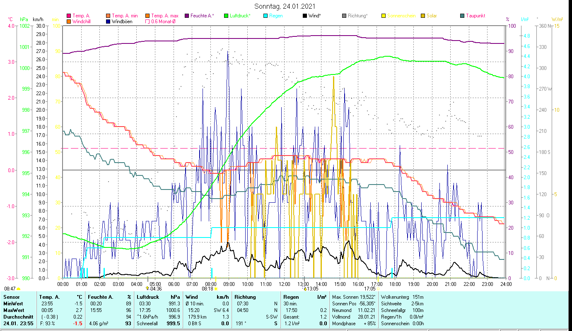Select the gray Richtung* legend entry

(355, 16)
